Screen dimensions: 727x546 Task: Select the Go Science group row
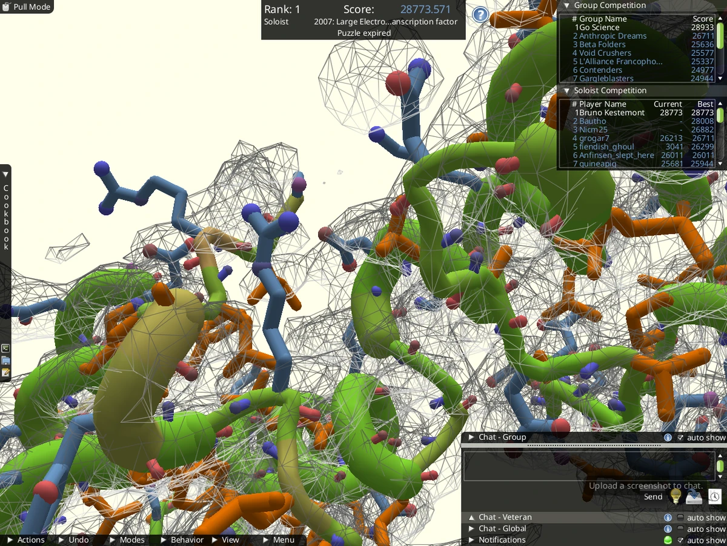[643, 27]
